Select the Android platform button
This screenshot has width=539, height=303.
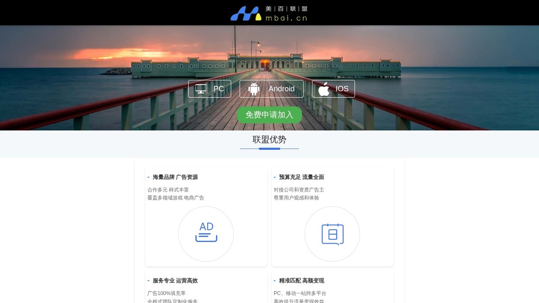[x=272, y=89]
